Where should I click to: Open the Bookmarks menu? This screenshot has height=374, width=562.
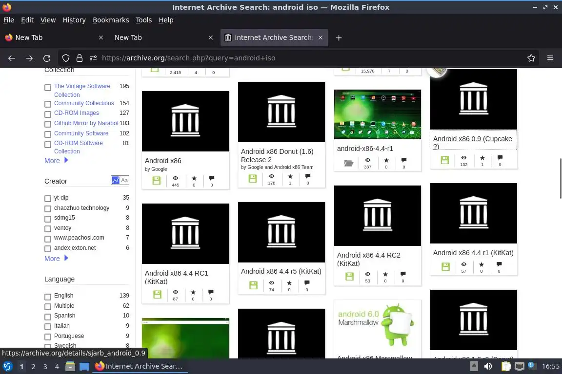click(x=111, y=20)
